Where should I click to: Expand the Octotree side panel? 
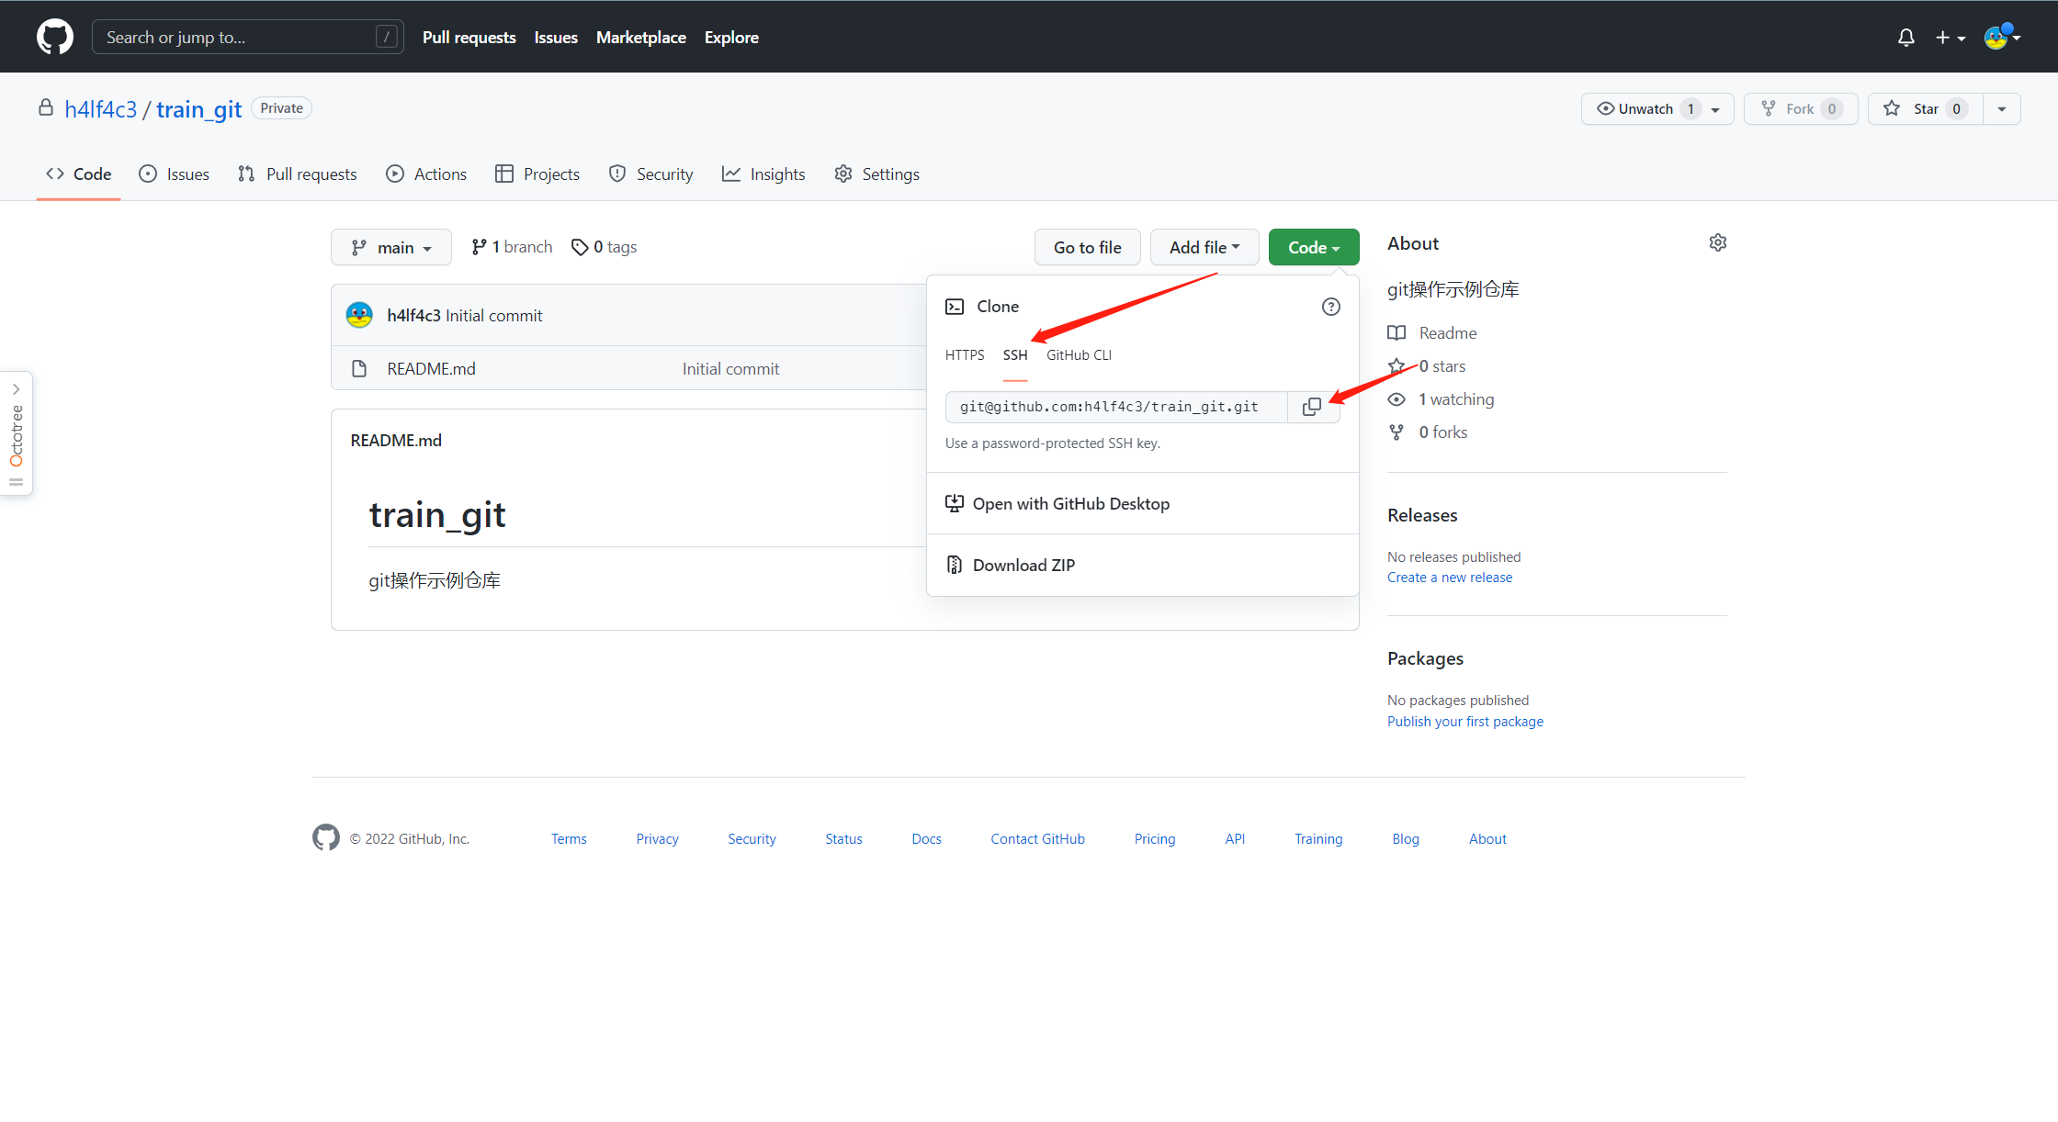(x=16, y=389)
